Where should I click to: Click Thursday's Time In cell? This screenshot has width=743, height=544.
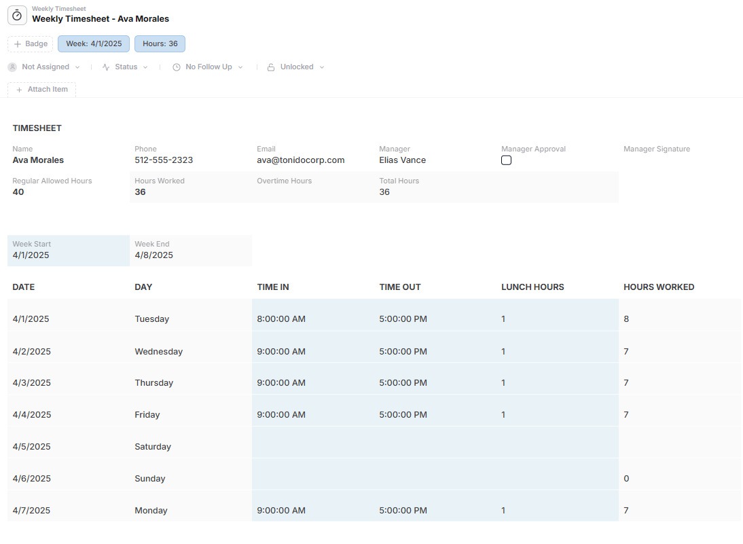[x=313, y=378]
